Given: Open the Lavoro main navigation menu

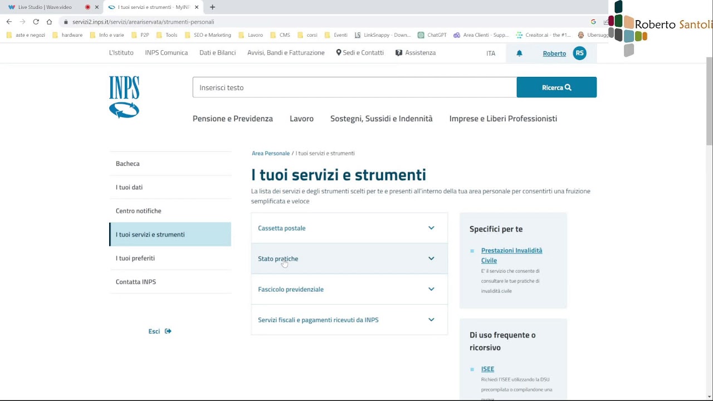Looking at the screenshot, I should [301, 119].
